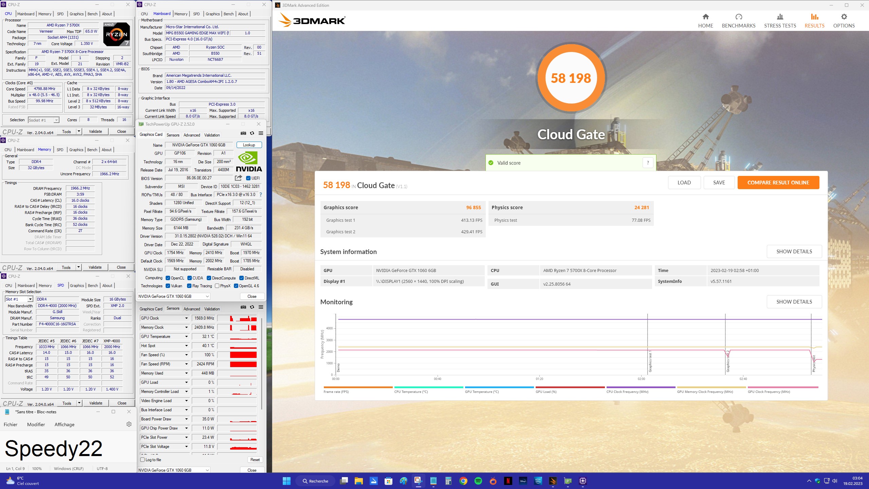Open the GPU selector dropdown in GPU-Z Graphics Card window

pyautogui.click(x=173, y=296)
